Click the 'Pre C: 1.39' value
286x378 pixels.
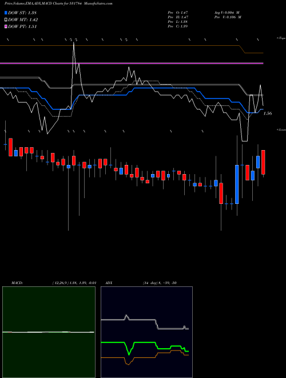(x=178, y=26)
